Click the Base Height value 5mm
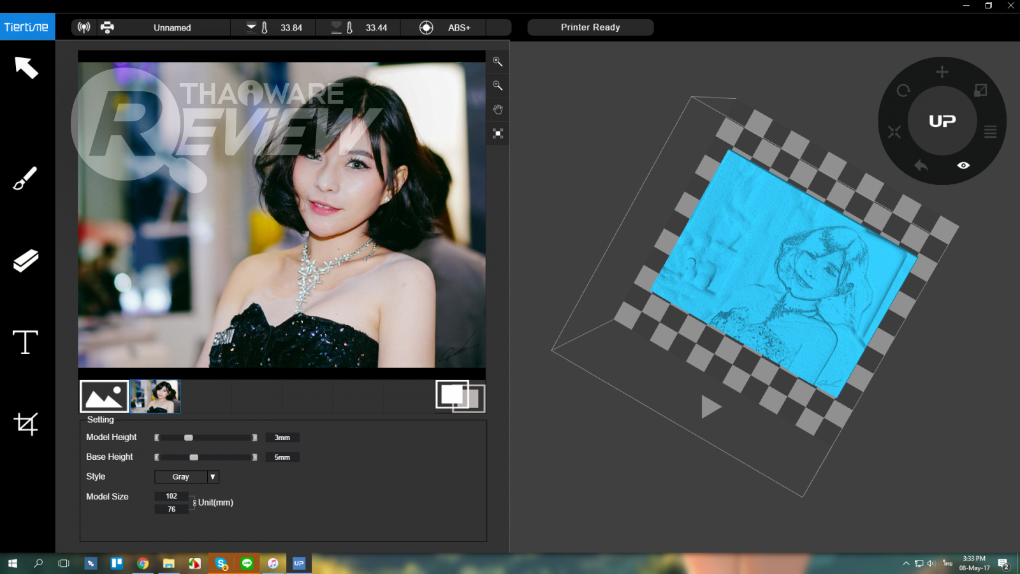Viewport: 1020px width, 574px height. pyautogui.click(x=282, y=457)
